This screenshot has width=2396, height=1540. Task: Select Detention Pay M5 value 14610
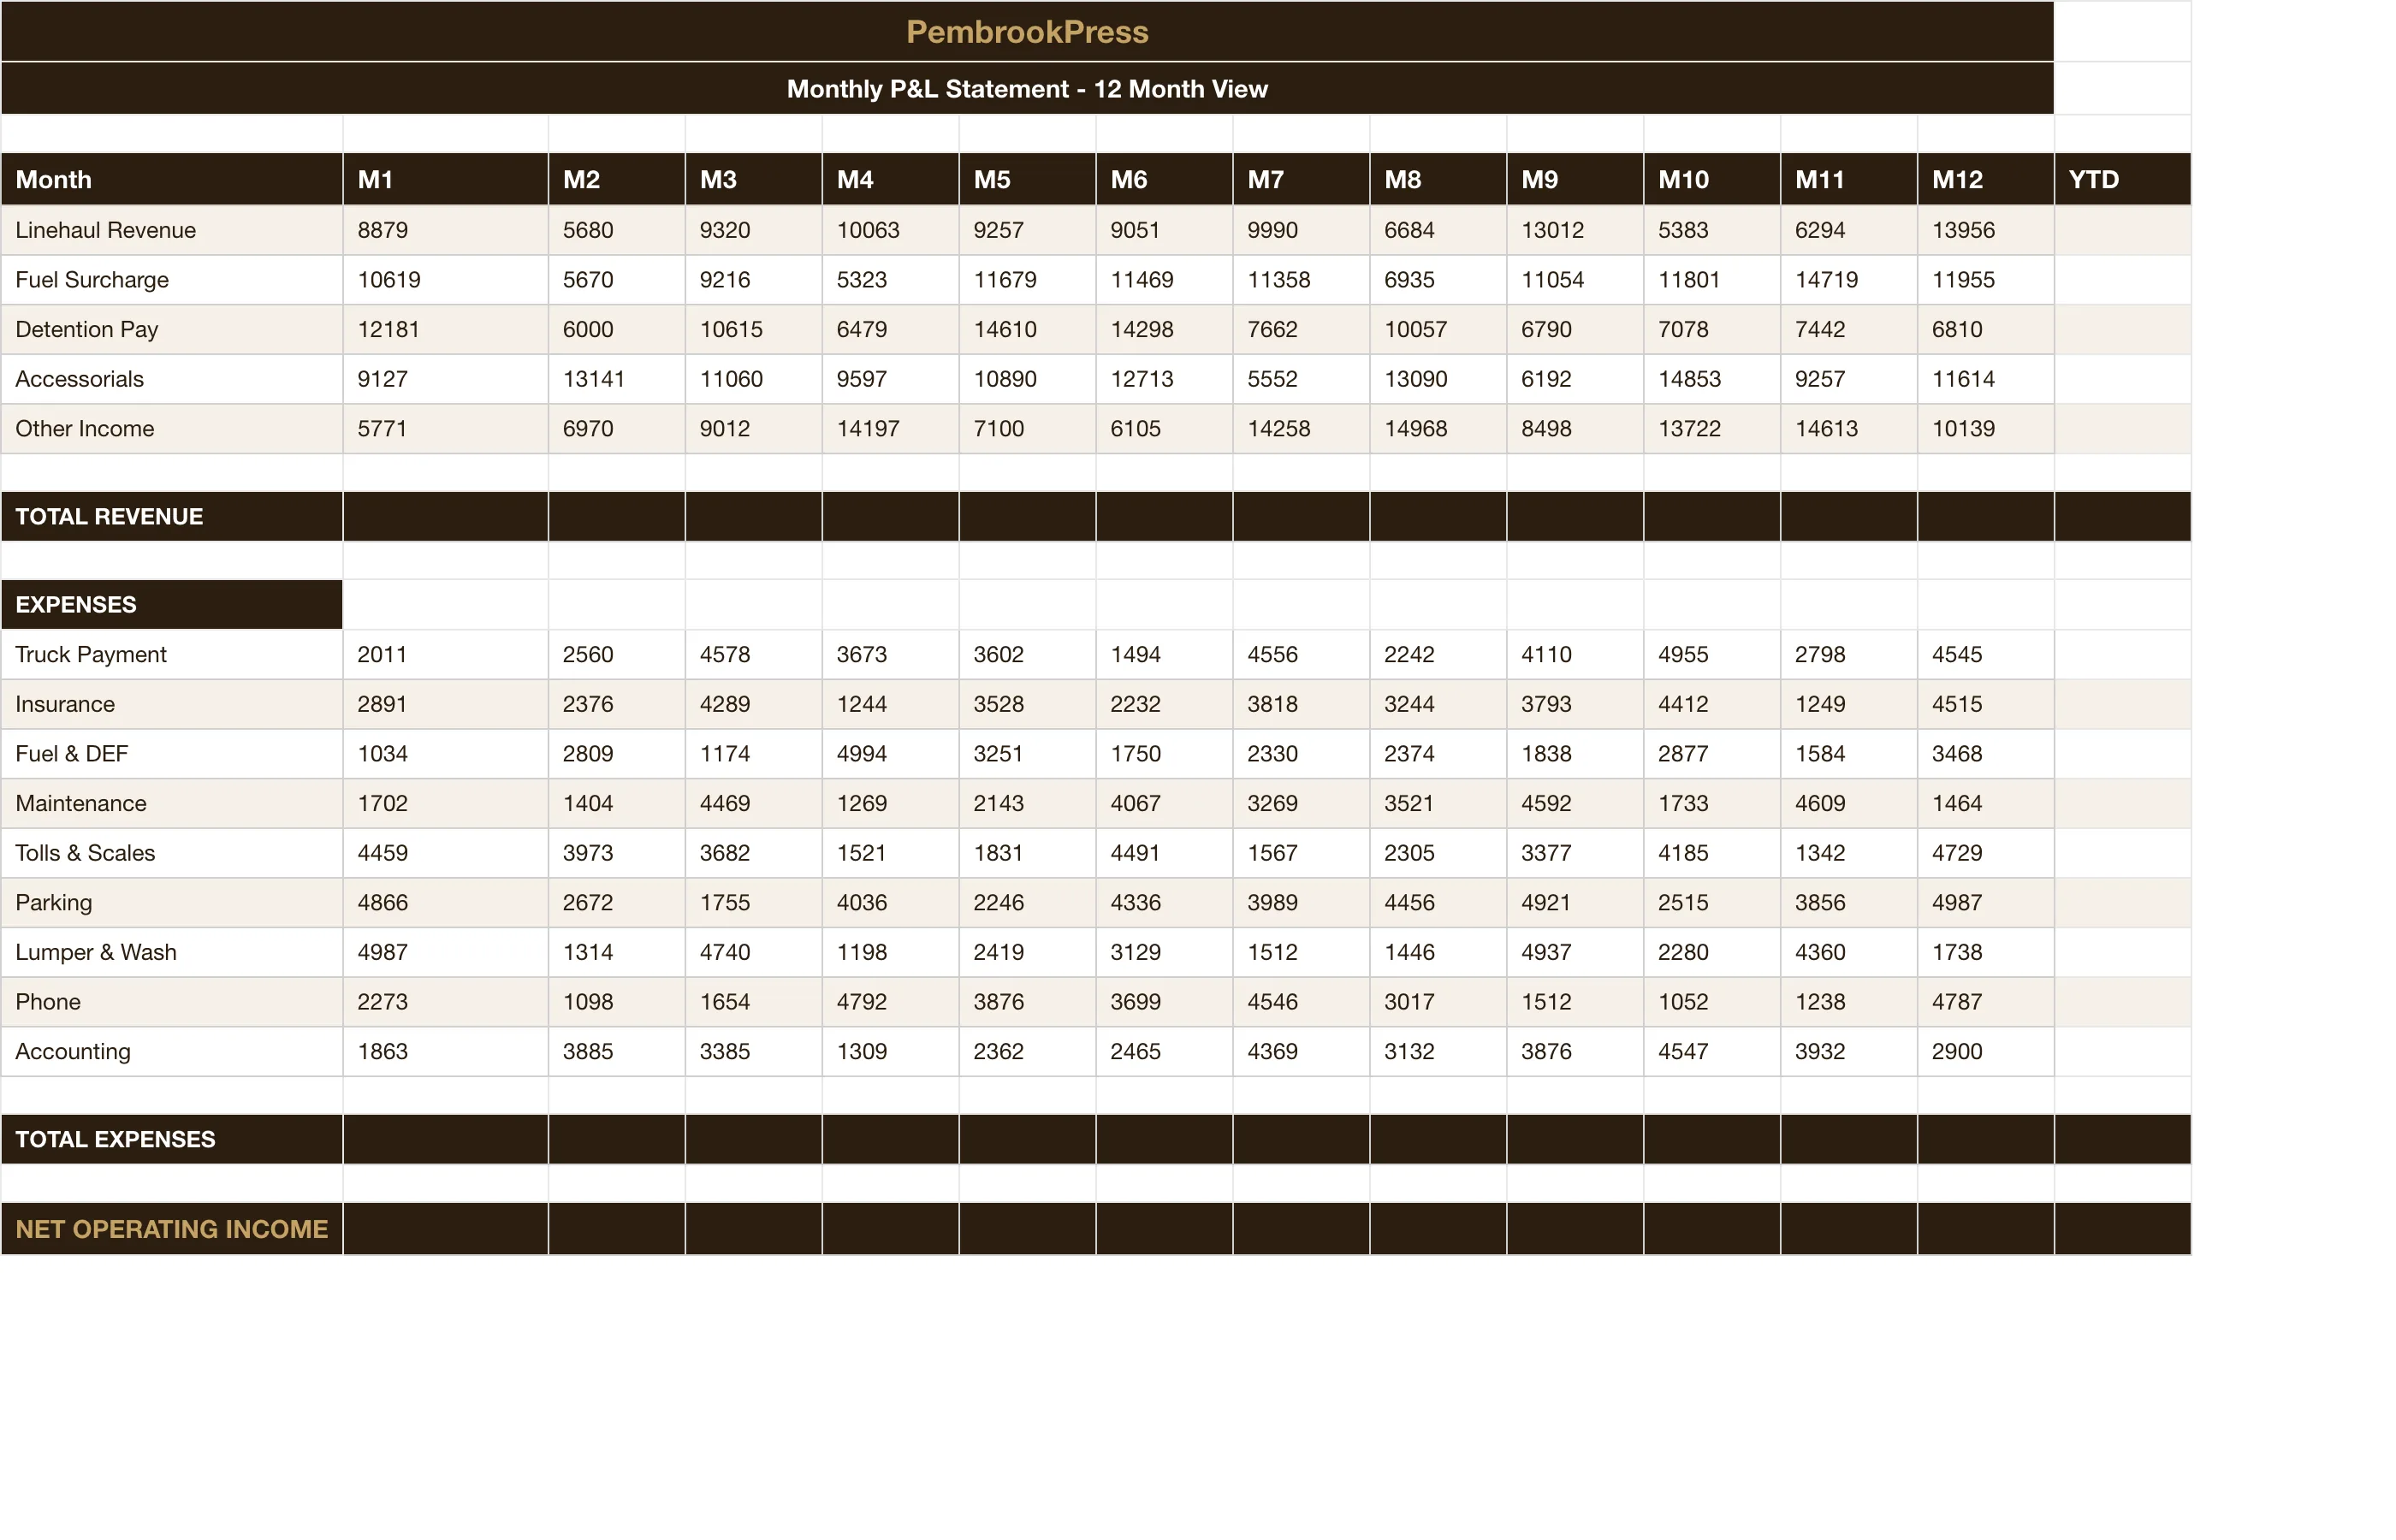pos(1027,329)
